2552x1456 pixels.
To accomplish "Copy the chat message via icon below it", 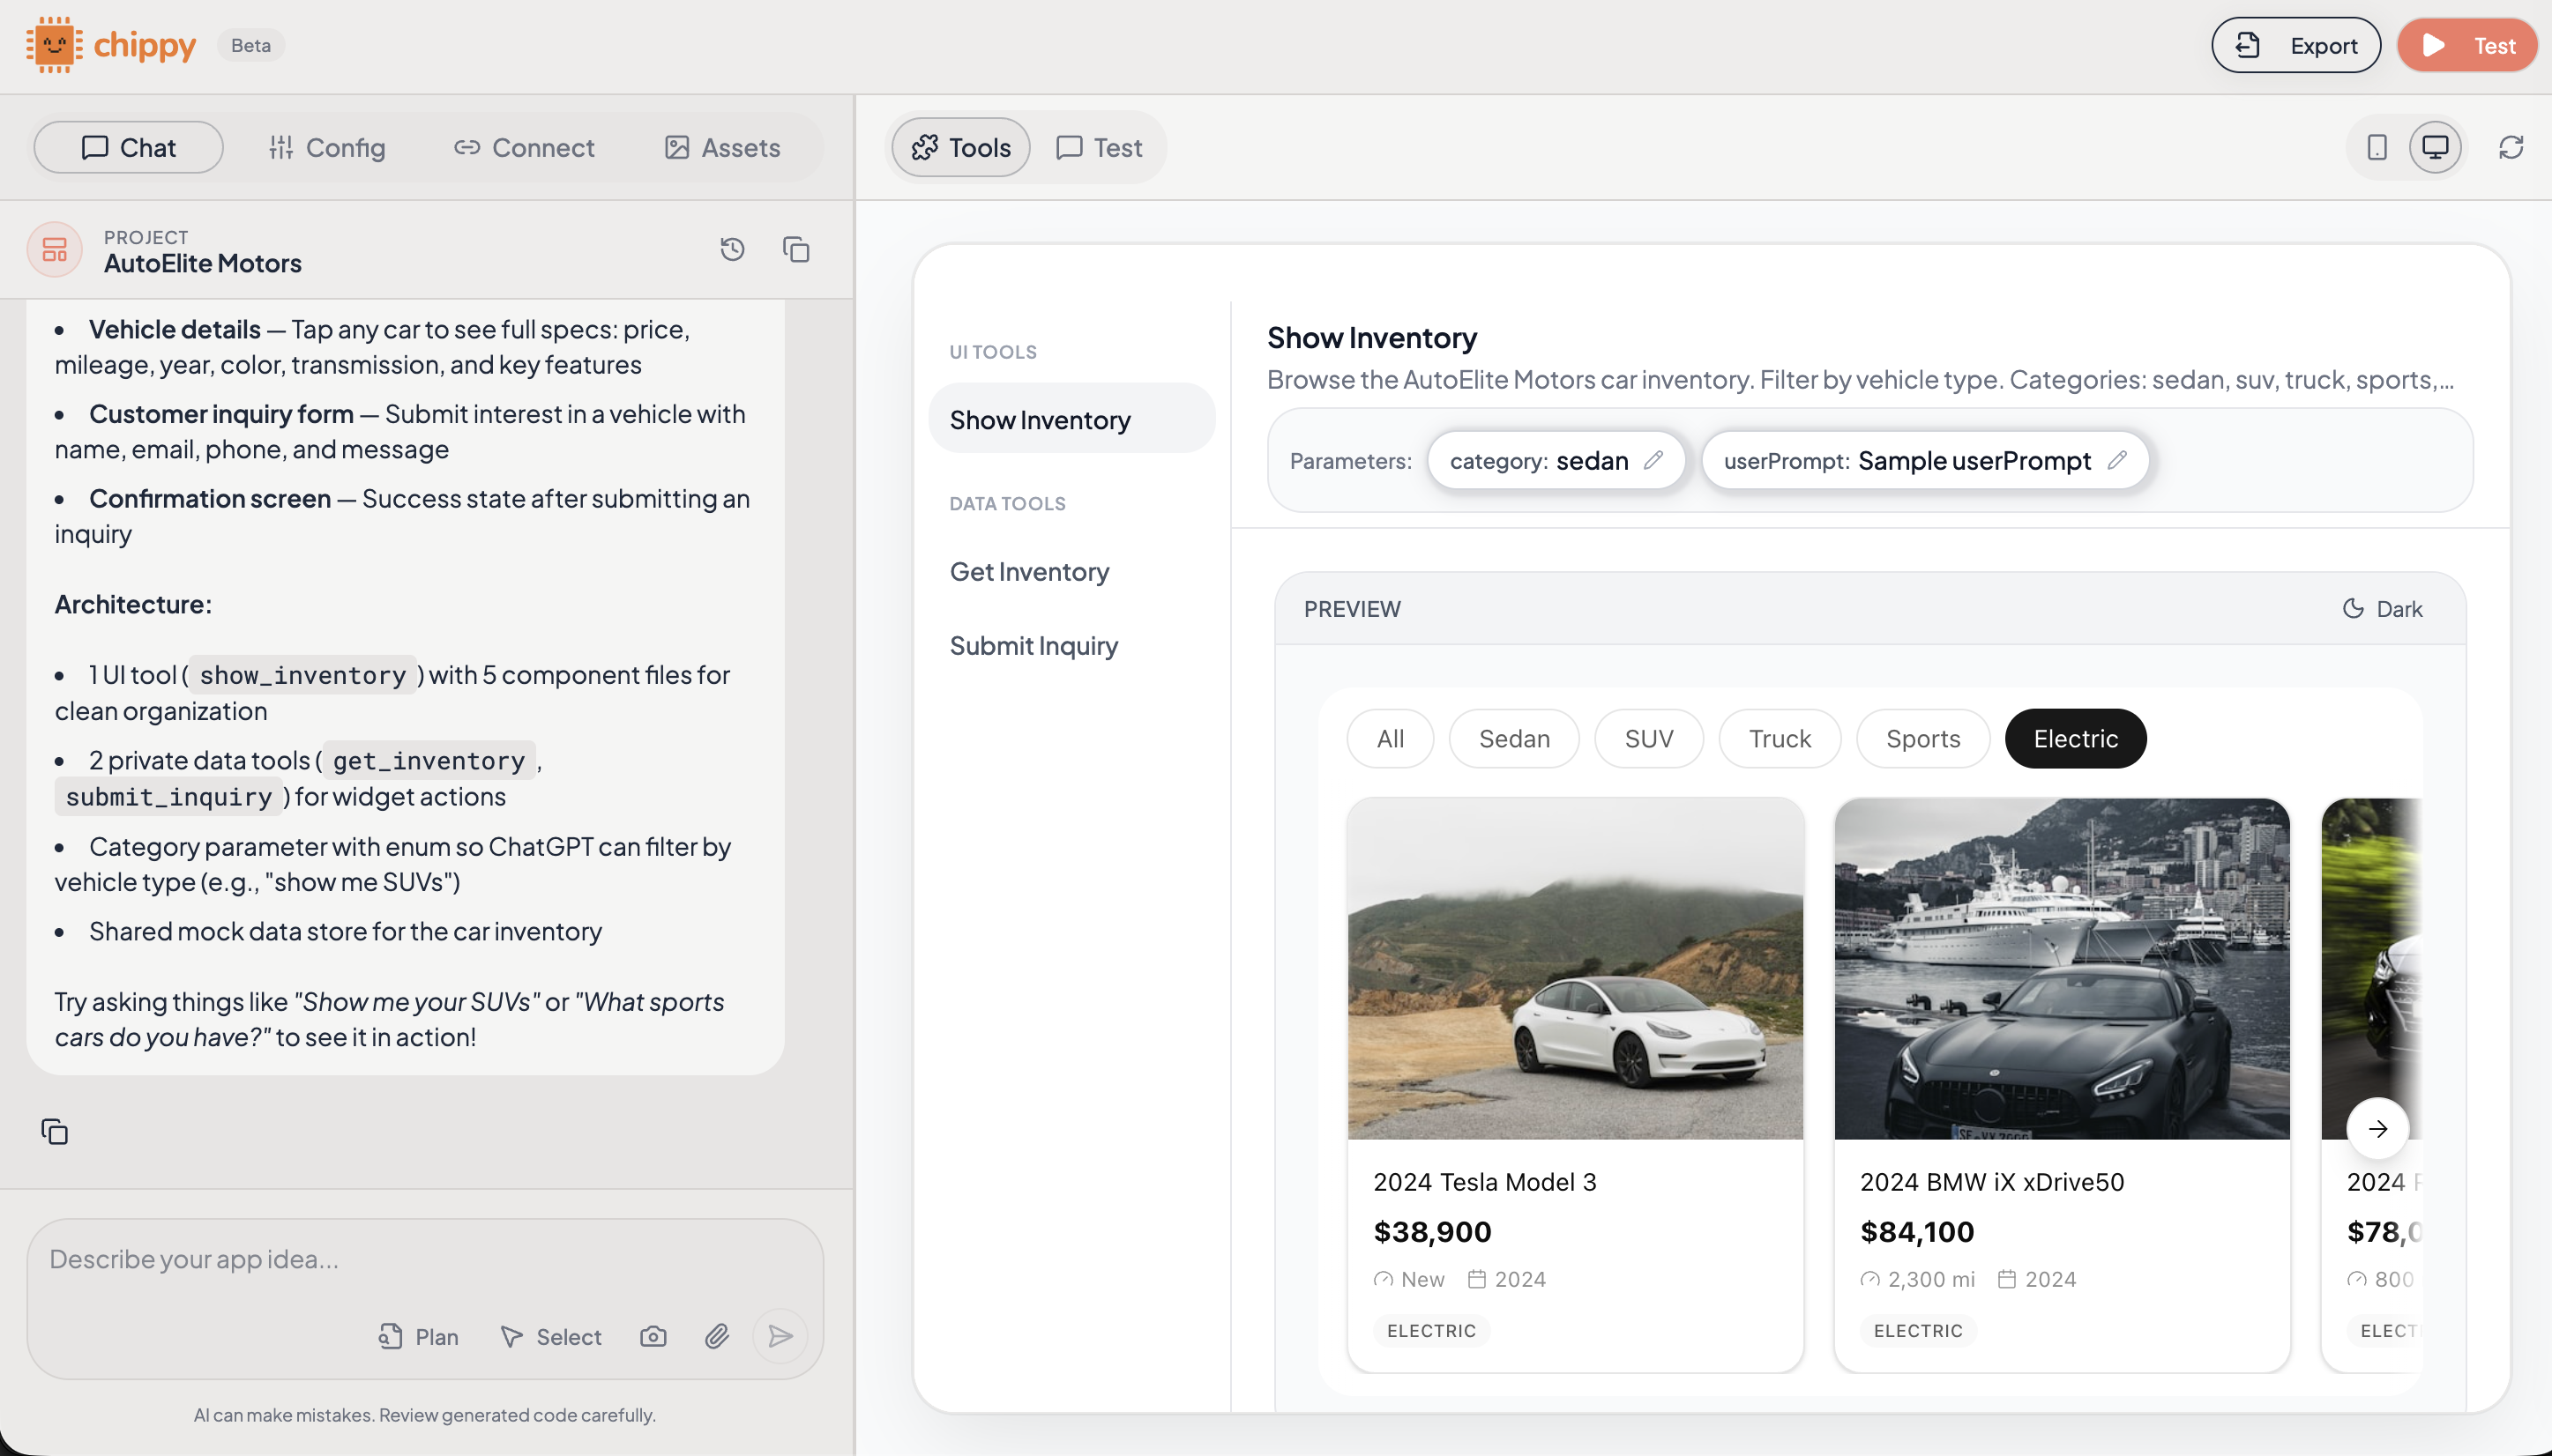I will point(55,1132).
